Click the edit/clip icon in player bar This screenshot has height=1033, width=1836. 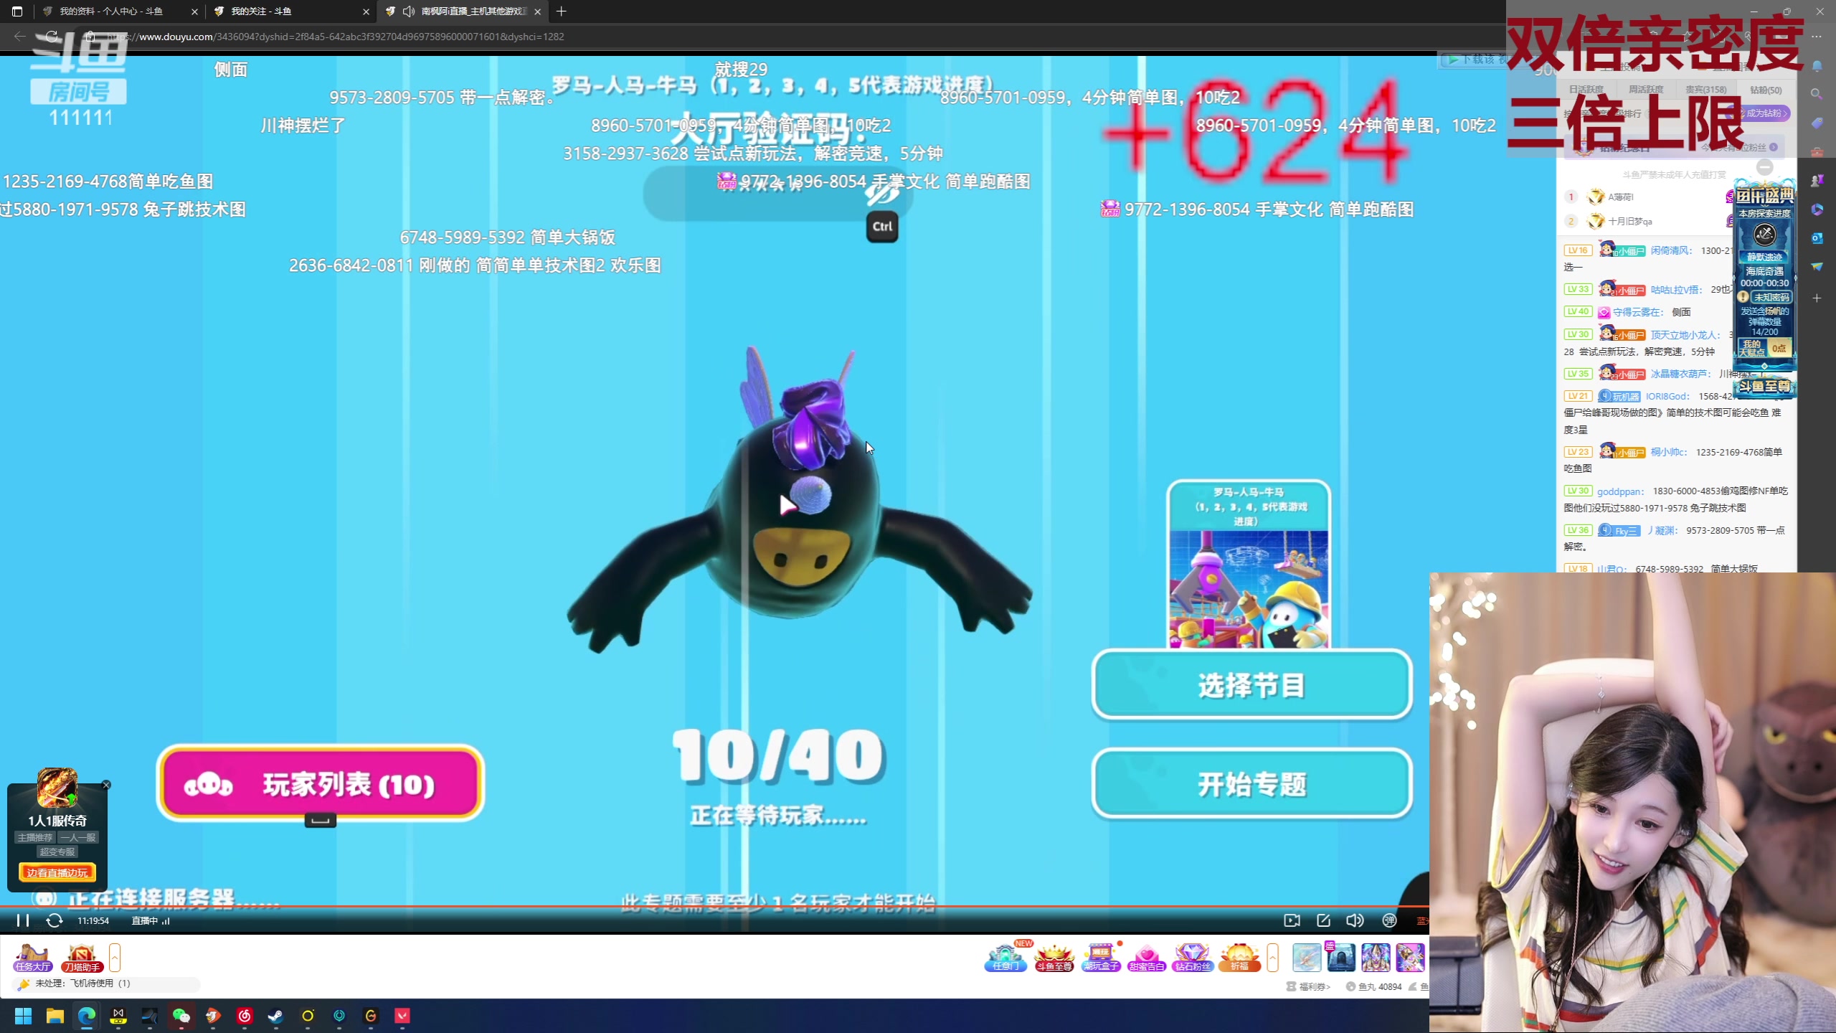coord(1324,920)
